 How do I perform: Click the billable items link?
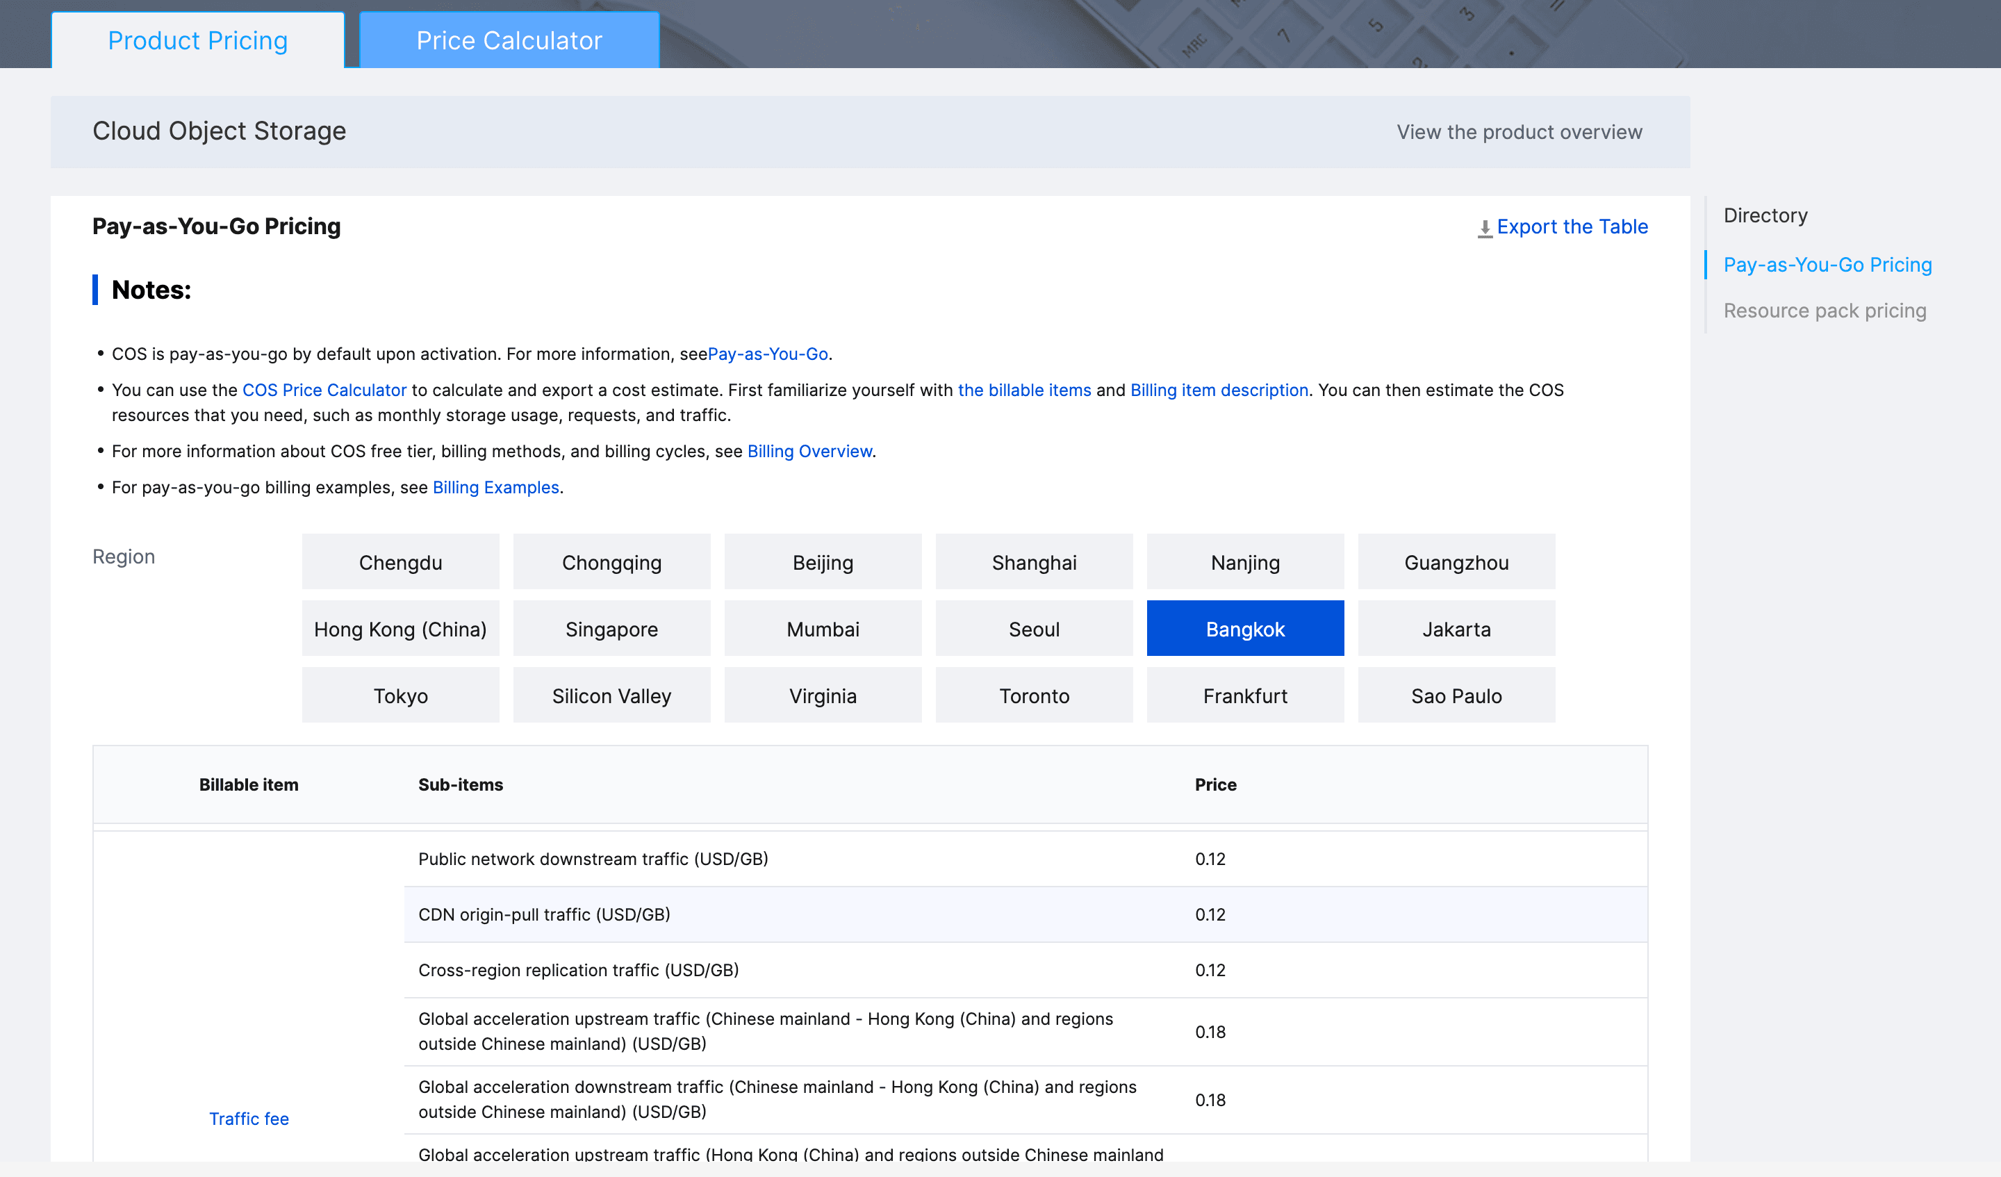tap(1023, 390)
